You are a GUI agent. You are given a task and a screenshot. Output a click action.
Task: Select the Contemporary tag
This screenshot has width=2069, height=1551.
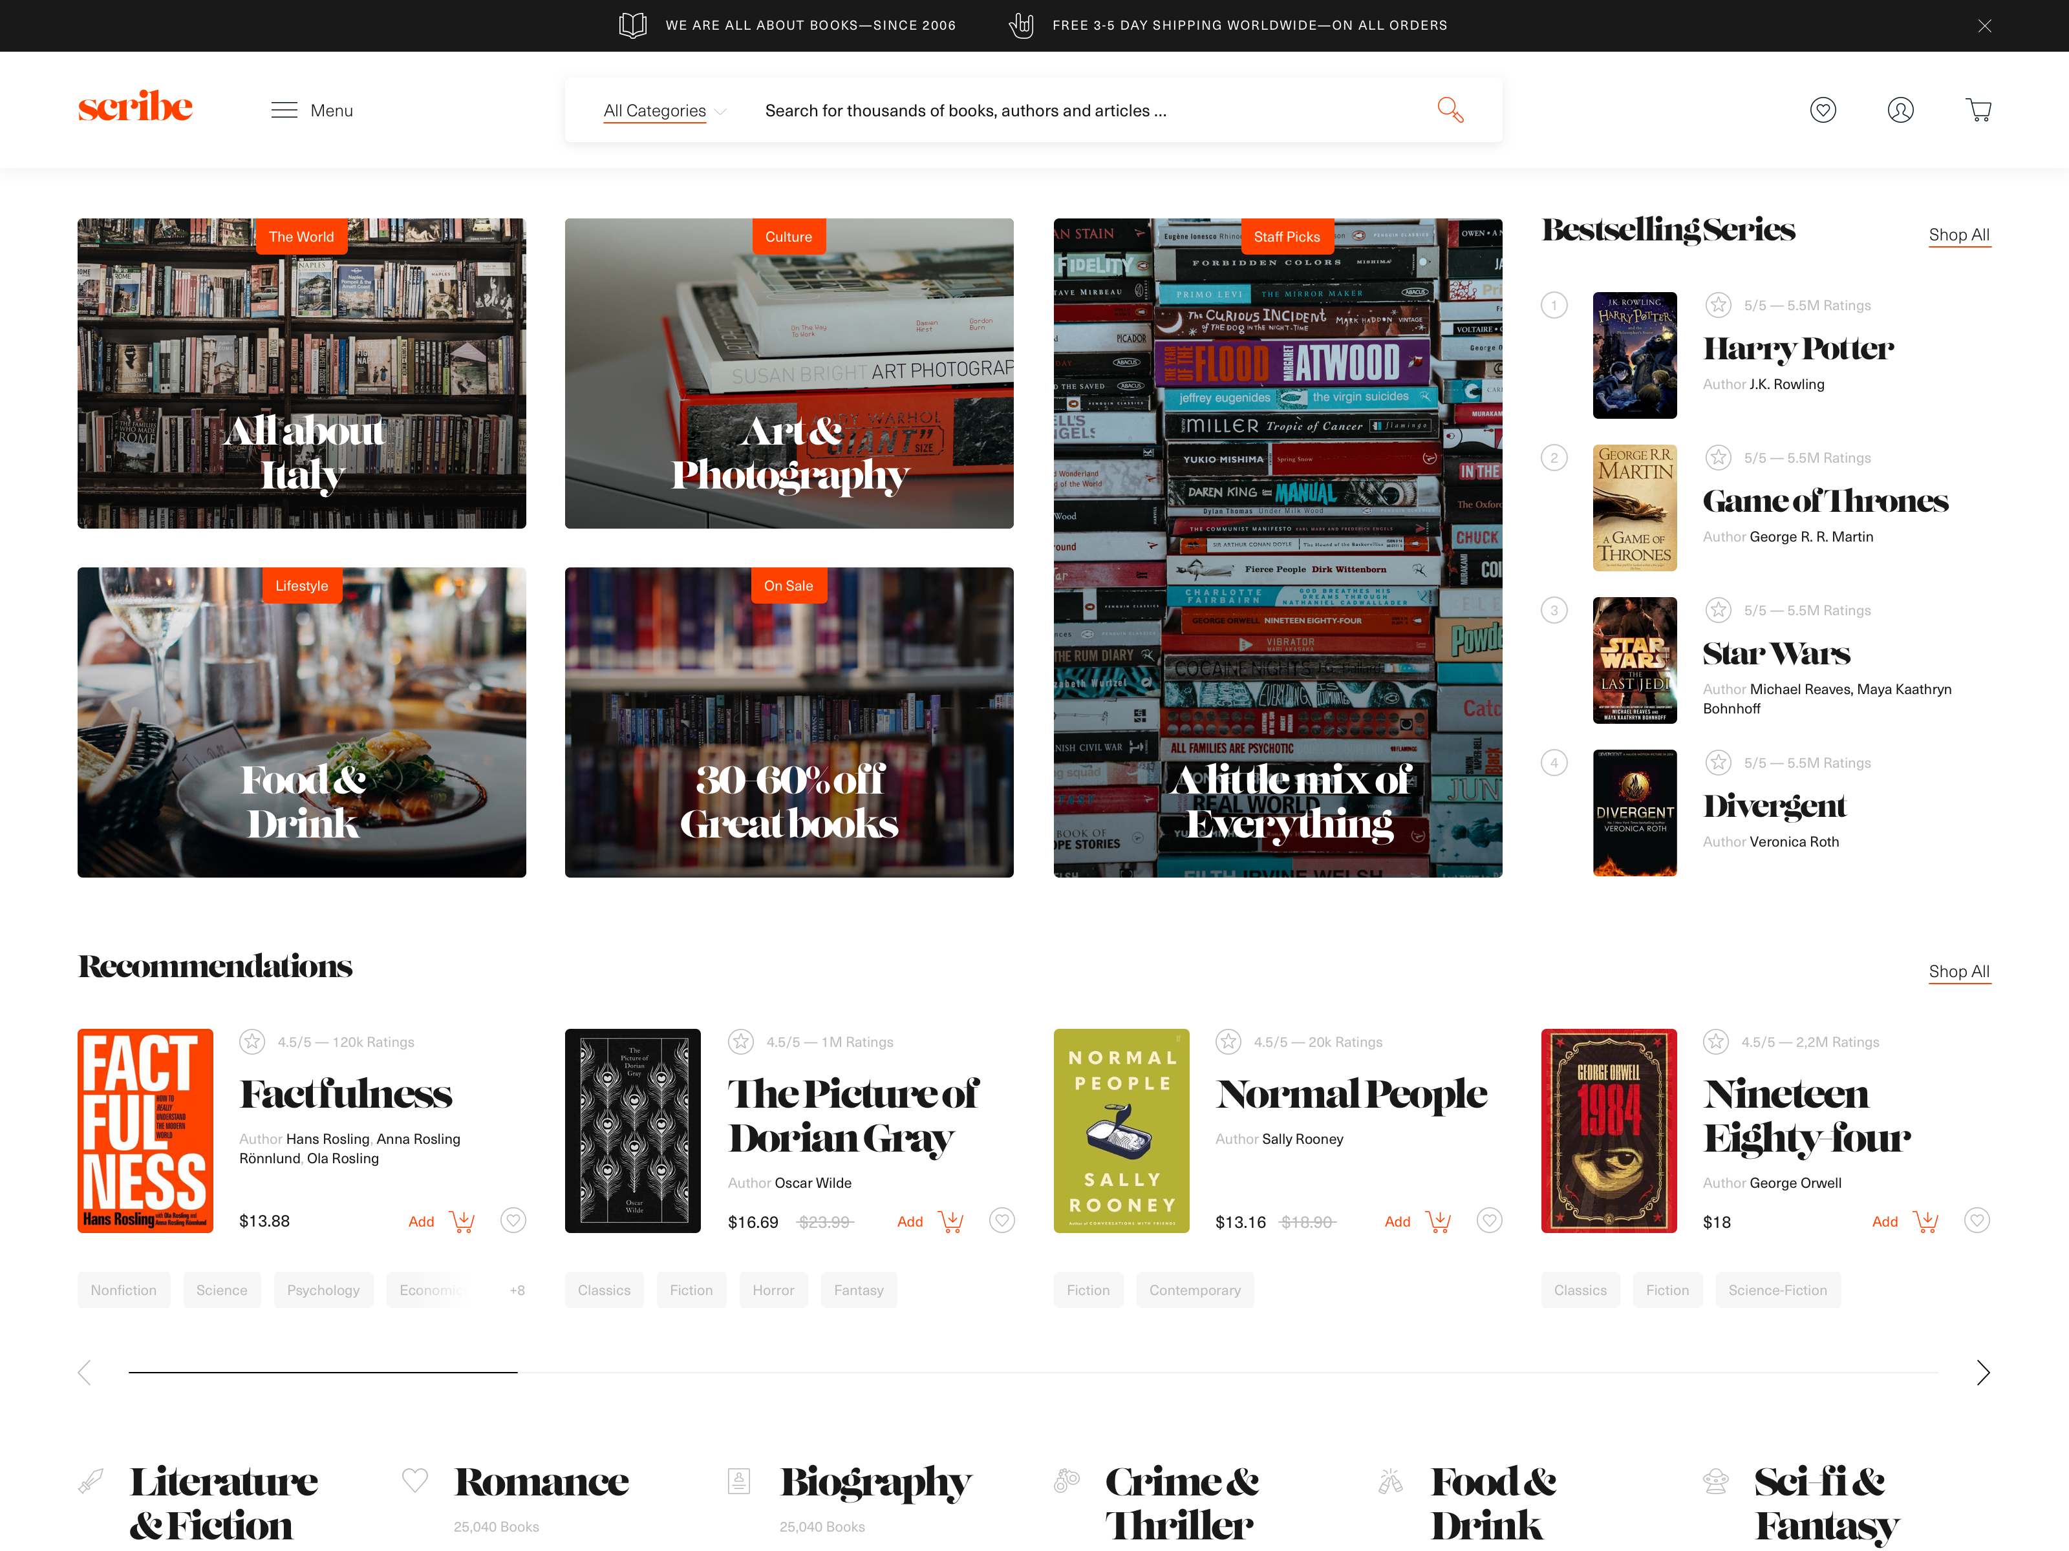(1194, 1290)
